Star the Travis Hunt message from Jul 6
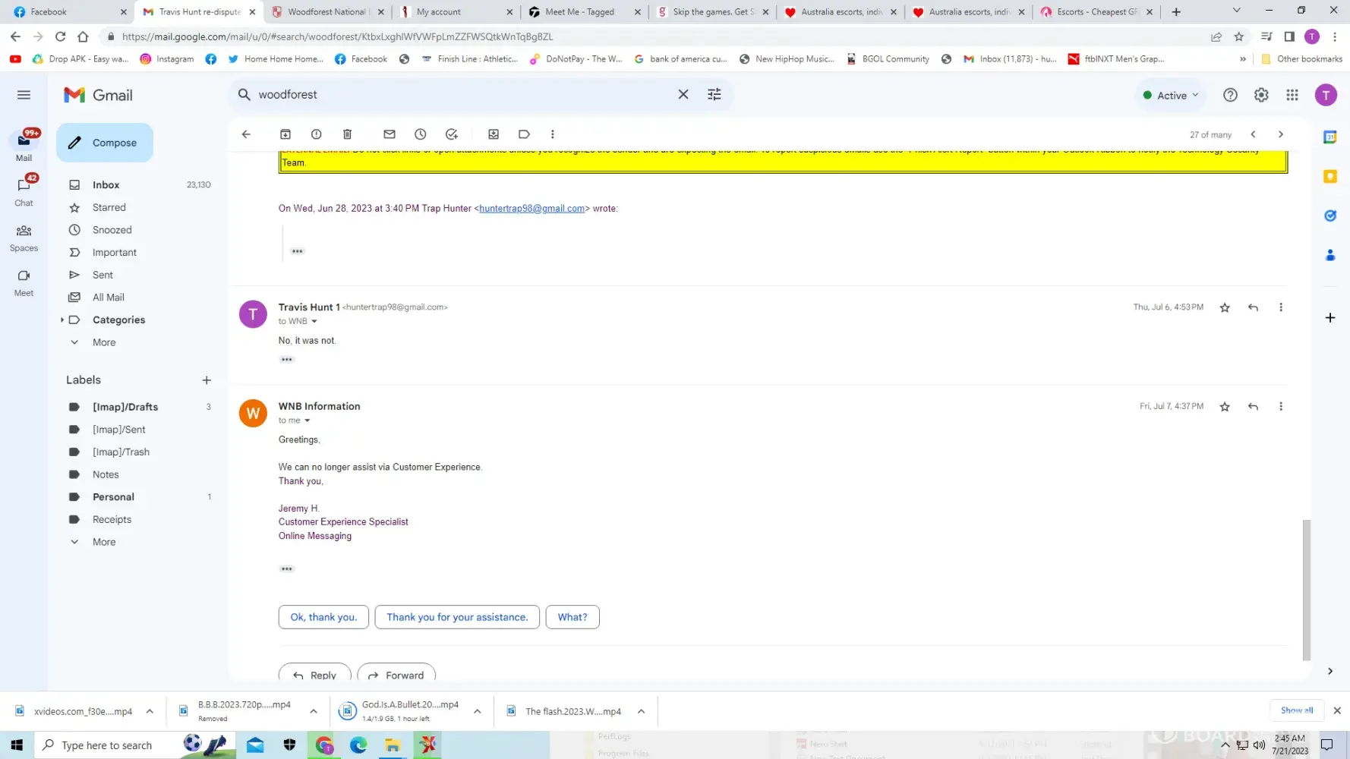Viewport: 1350px width, 759px height. (1225, 307)
